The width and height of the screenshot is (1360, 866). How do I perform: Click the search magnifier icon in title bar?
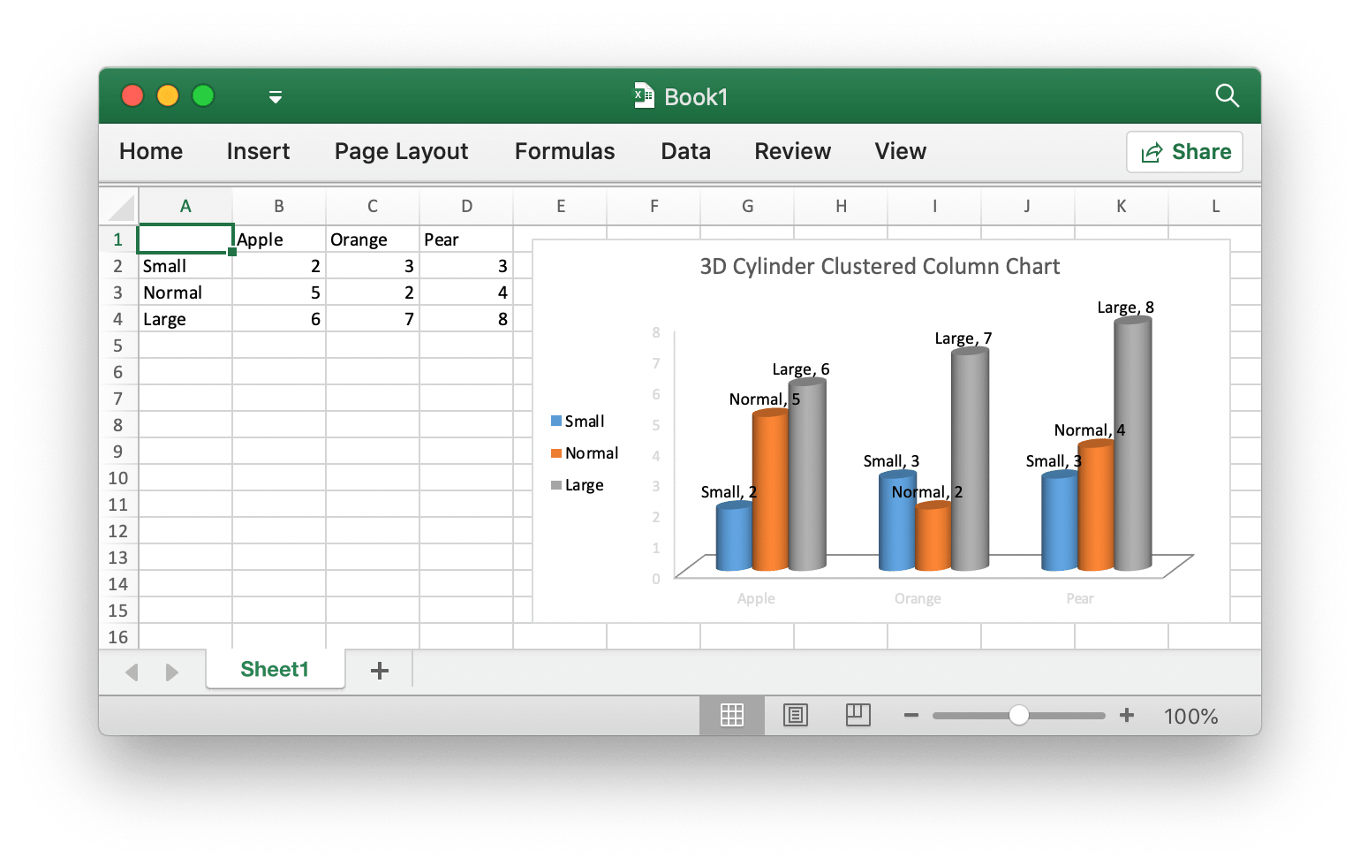[x=1227, y=95]
